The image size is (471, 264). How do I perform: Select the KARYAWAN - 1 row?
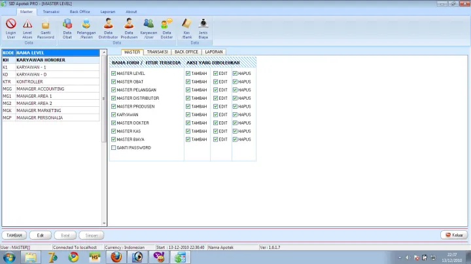point(51,67)
